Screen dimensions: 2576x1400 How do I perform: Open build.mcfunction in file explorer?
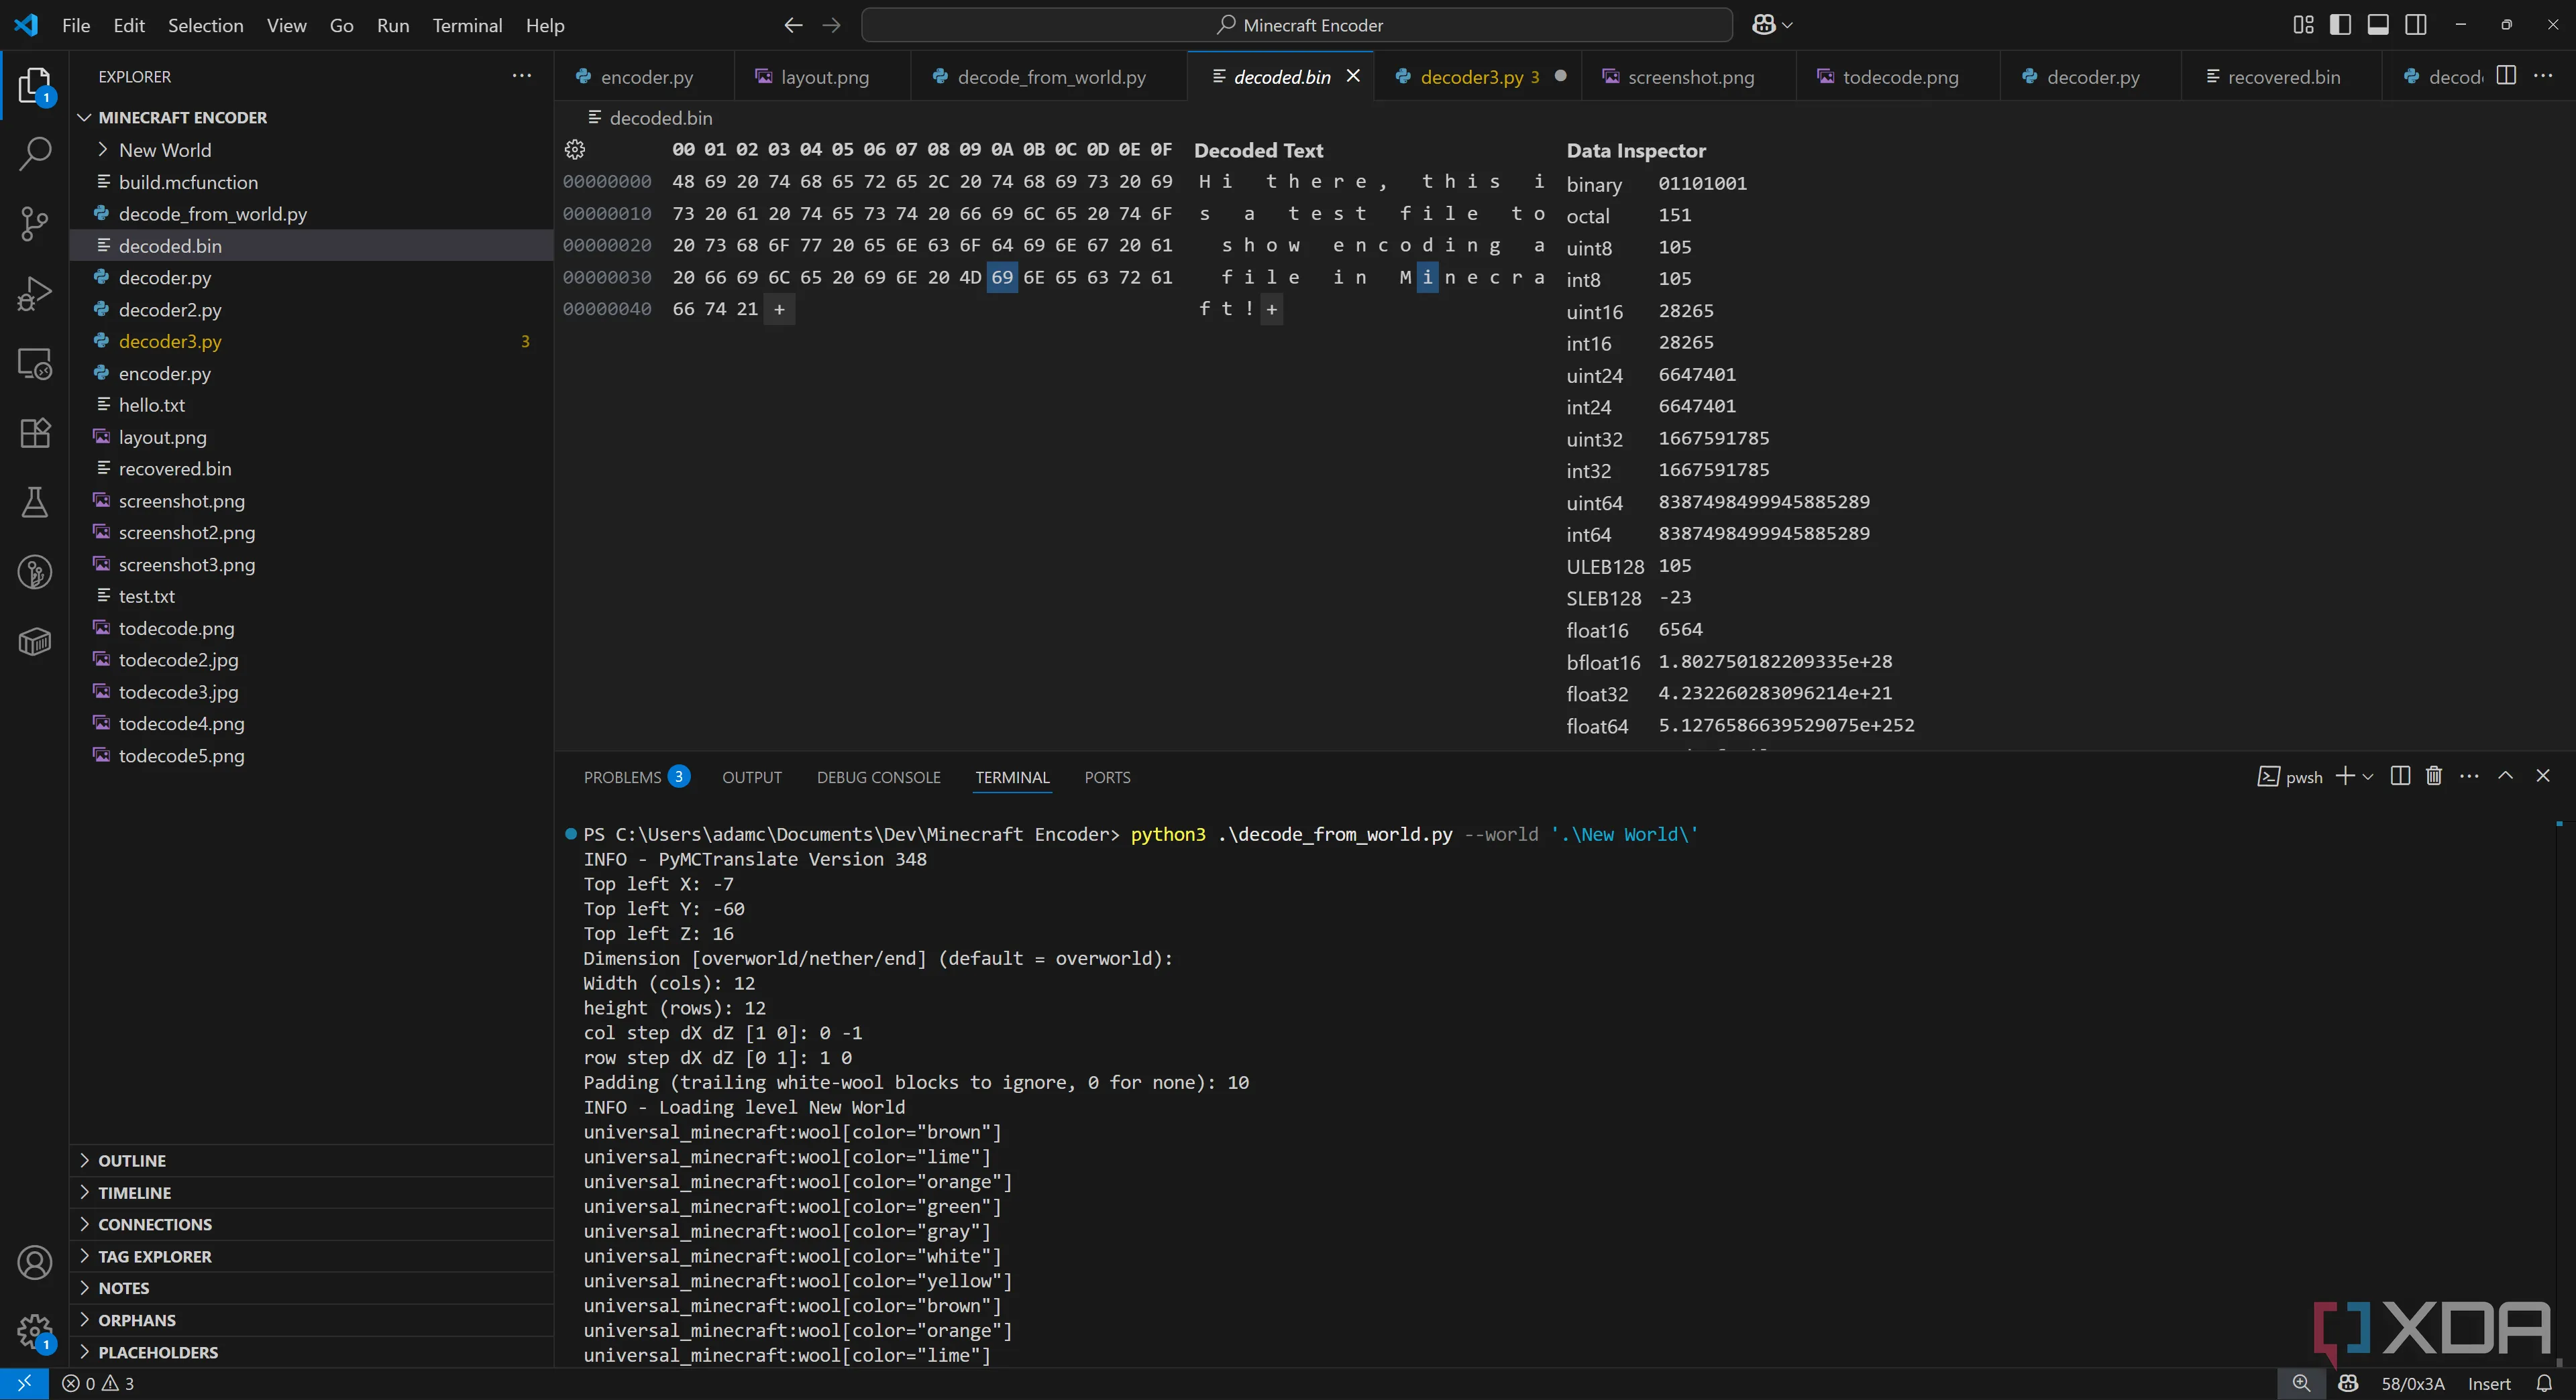[x=311, y=182]
